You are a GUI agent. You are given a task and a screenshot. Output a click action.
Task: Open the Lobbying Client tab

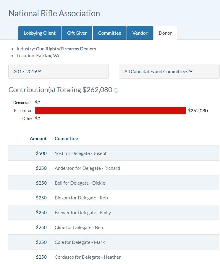(x=40, y=33)
